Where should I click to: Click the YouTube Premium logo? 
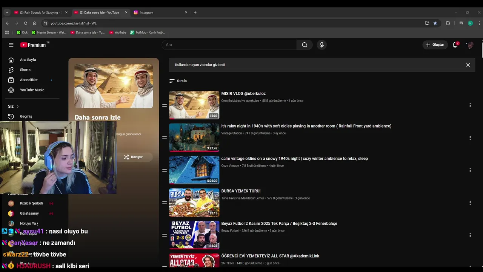click(x=33, y=45)
